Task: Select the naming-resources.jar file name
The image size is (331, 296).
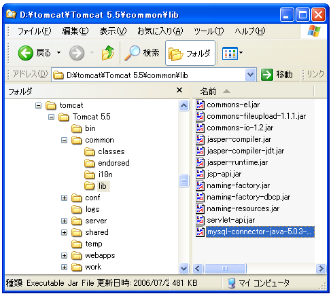Action: coord(243,208)
